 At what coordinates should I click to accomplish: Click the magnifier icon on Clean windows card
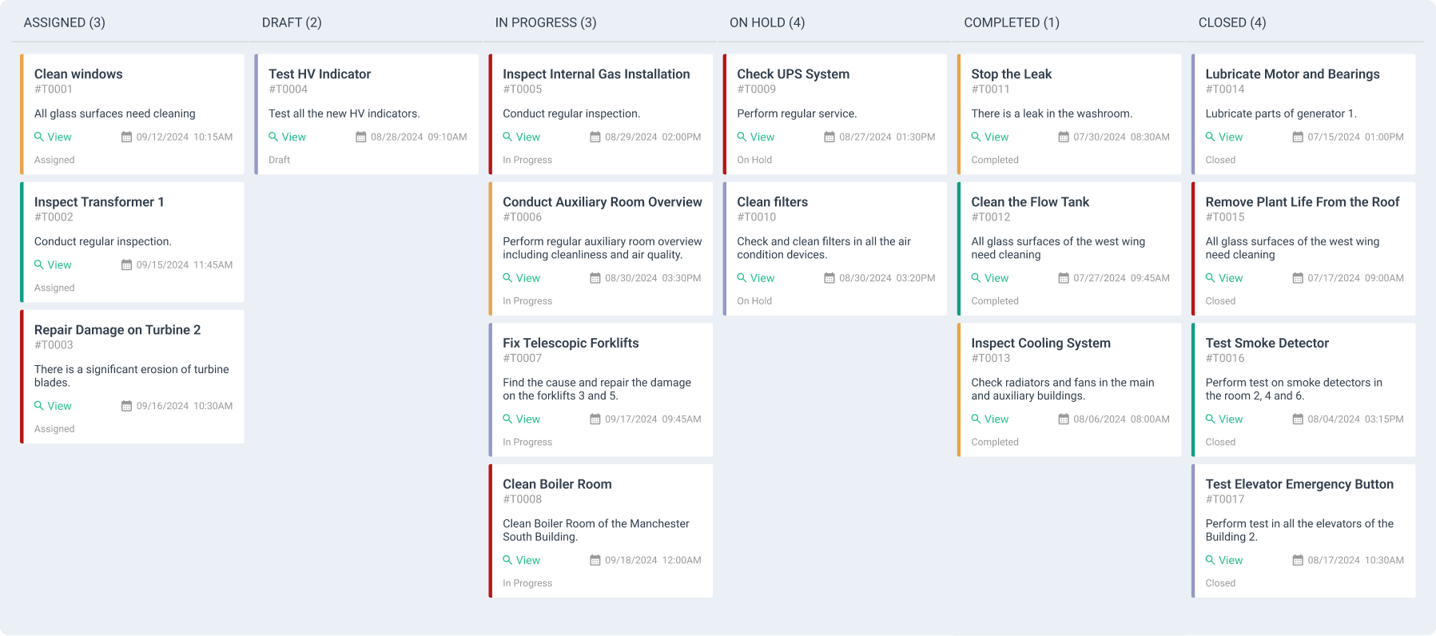pyautogui.click(x=38, y=137)
